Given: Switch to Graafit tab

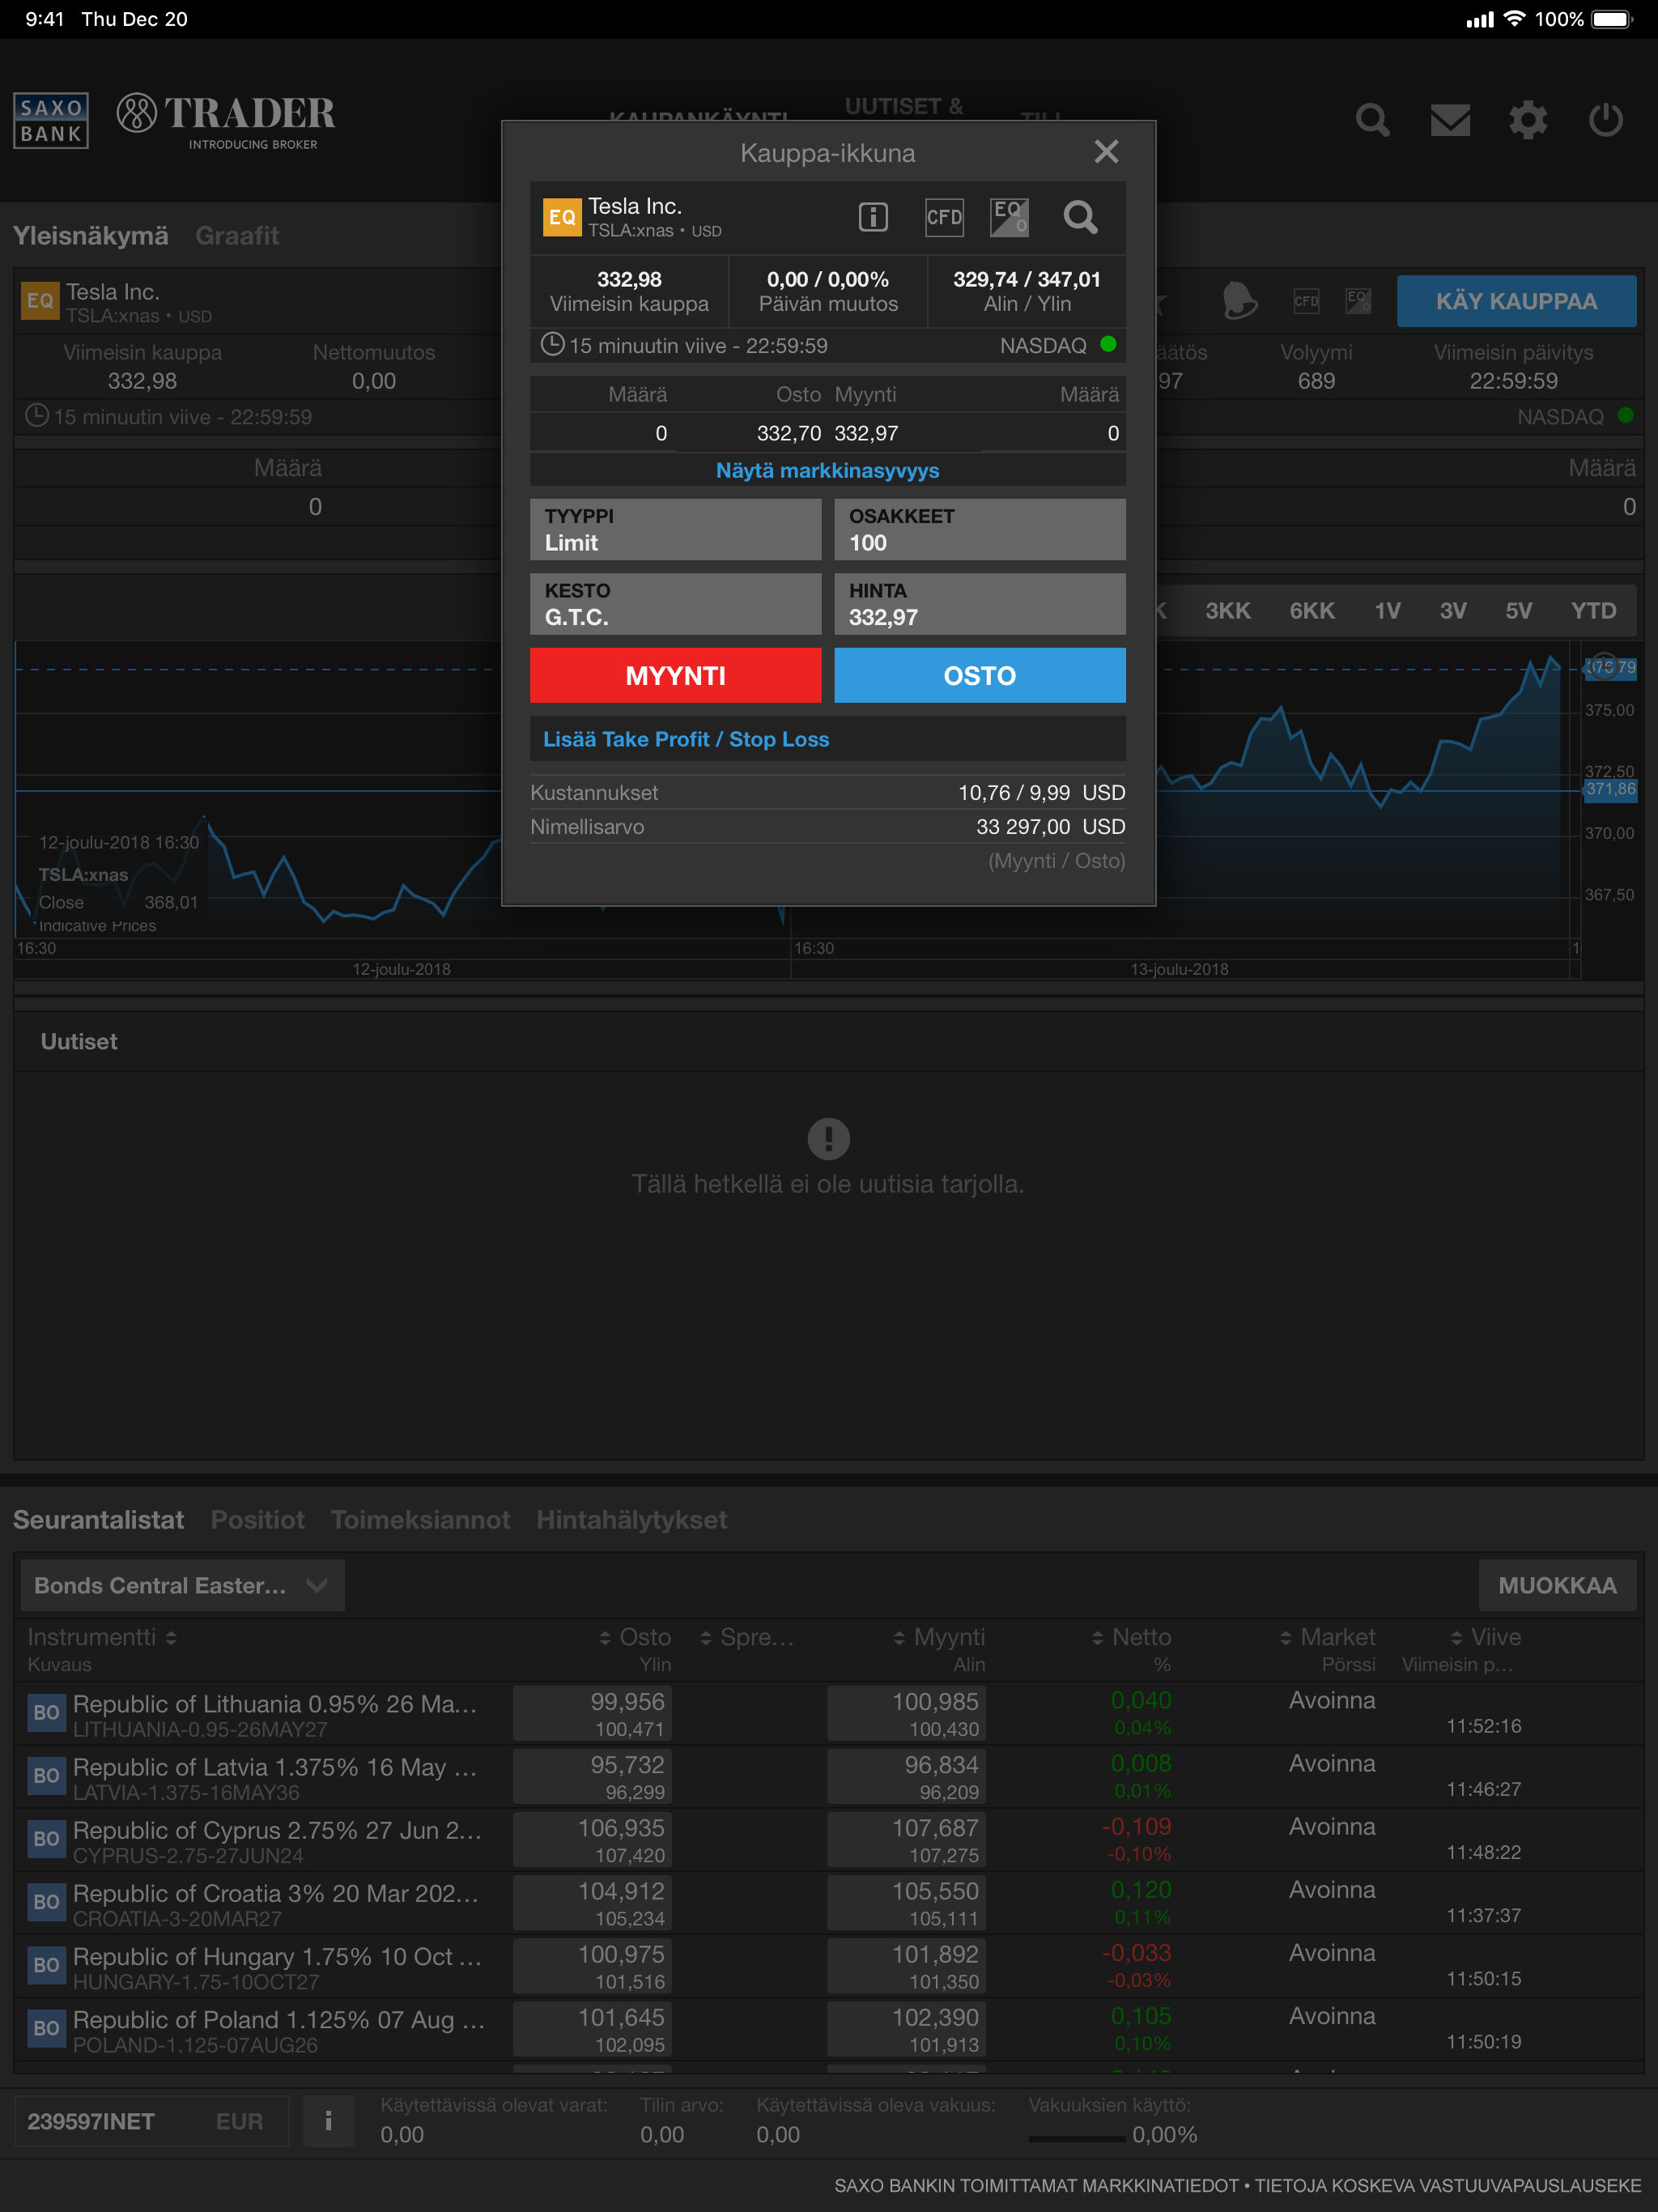Looking at the screenshot, I should (x=237, y=236).
